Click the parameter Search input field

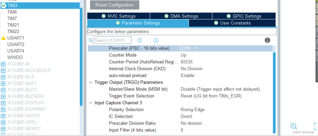(112, 40)
